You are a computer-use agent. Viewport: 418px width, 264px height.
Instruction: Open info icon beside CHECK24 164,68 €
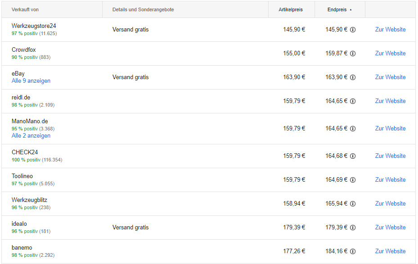[x=352, y=156]
